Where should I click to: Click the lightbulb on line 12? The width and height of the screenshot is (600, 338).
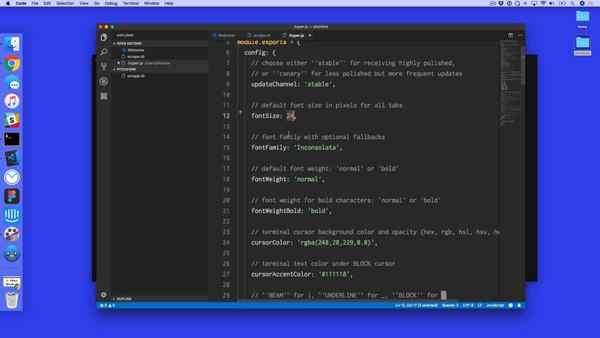pos(241,113)
